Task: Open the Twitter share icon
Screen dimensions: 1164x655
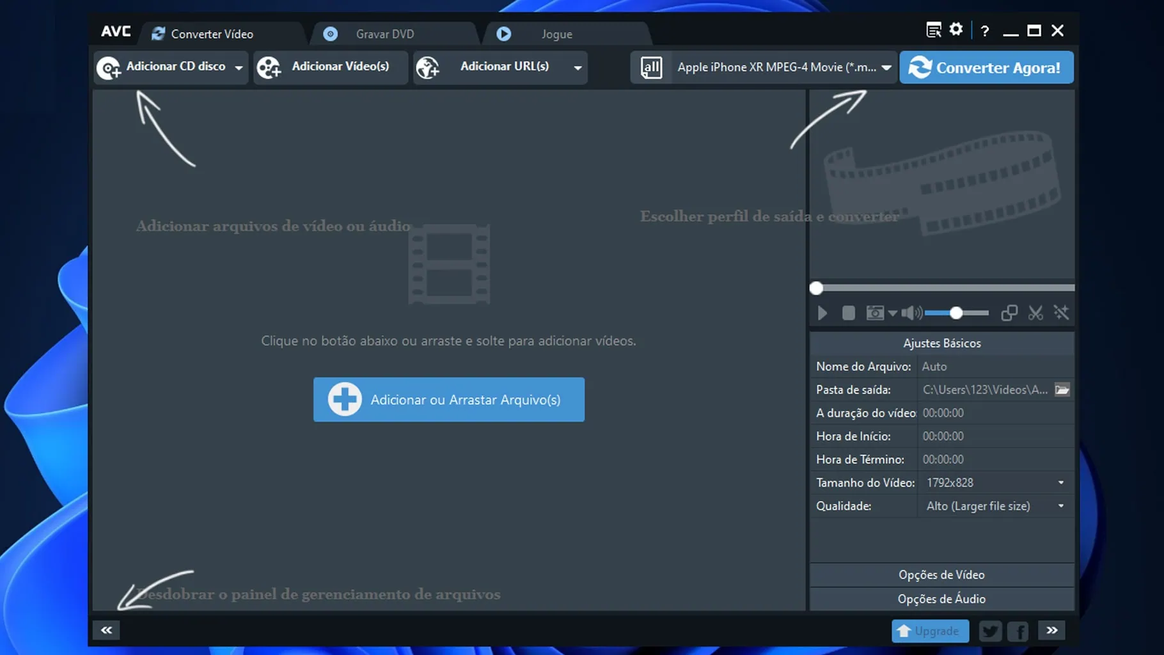Action: tap(990, 631)
